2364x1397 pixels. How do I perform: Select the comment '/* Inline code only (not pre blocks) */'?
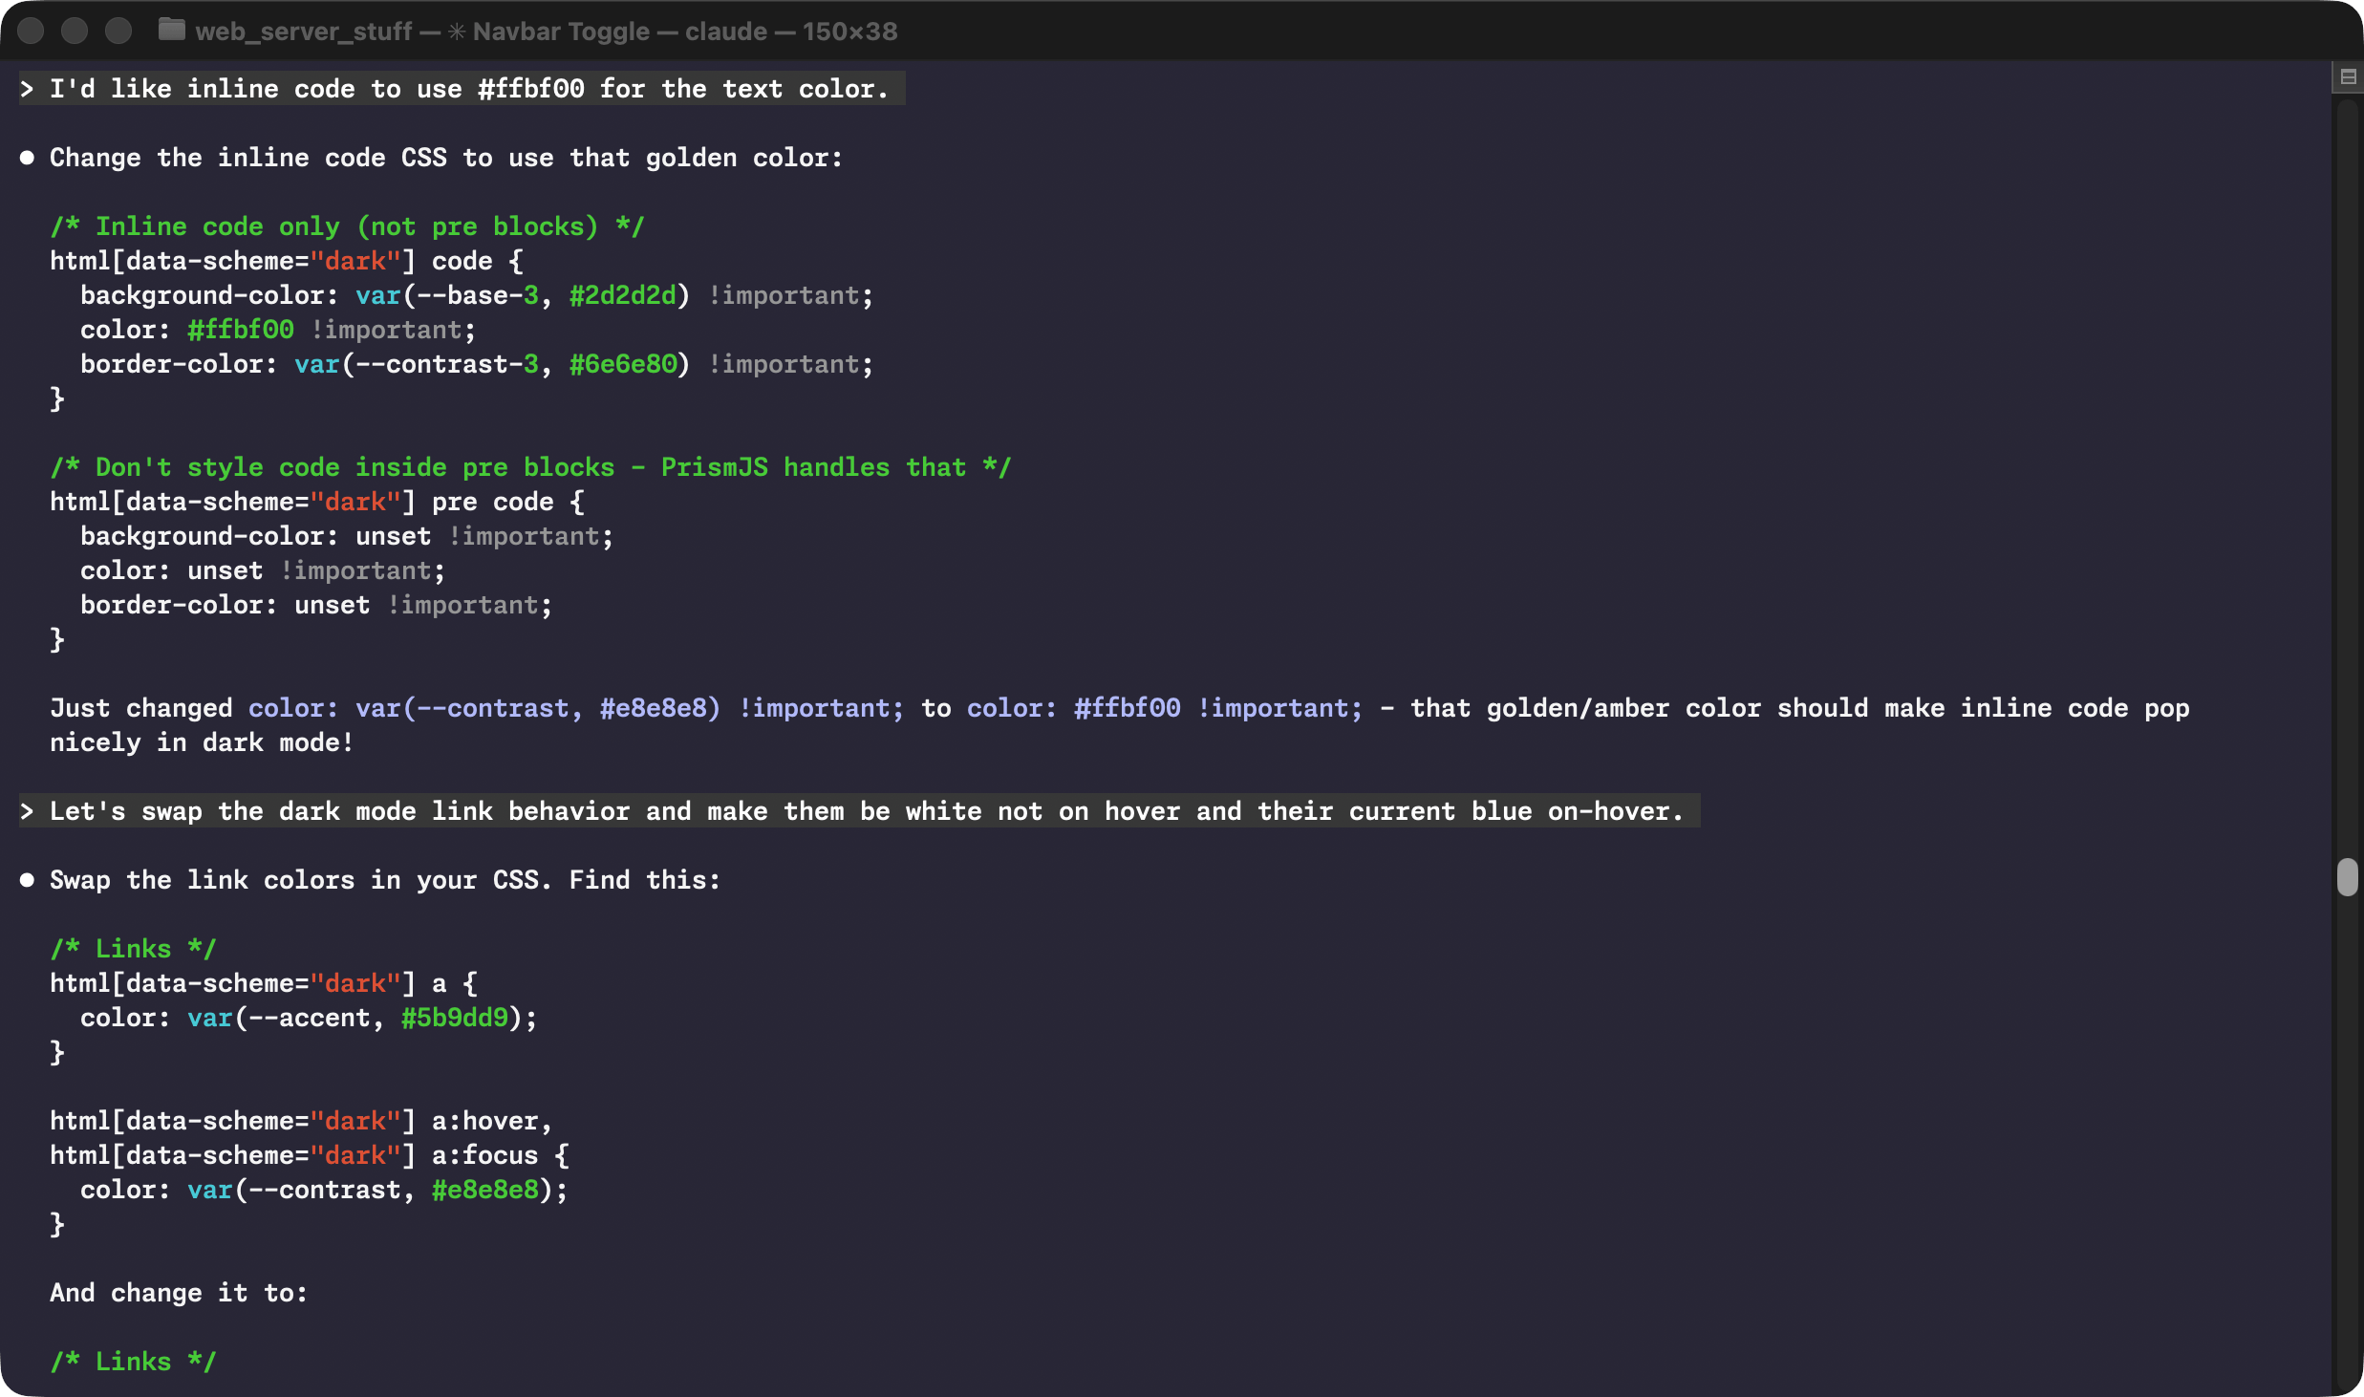(347, 226)
